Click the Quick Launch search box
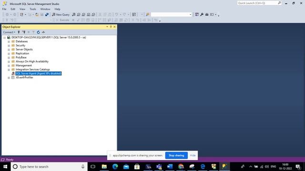This screenshot has height=171, width=305. (259, 3)
